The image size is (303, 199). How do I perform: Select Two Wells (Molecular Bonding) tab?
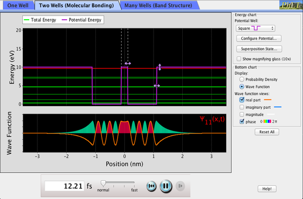[76, 5]
